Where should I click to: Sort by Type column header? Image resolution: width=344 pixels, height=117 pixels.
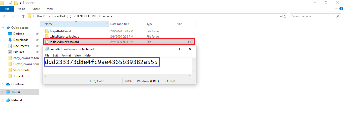click(150, 24)
